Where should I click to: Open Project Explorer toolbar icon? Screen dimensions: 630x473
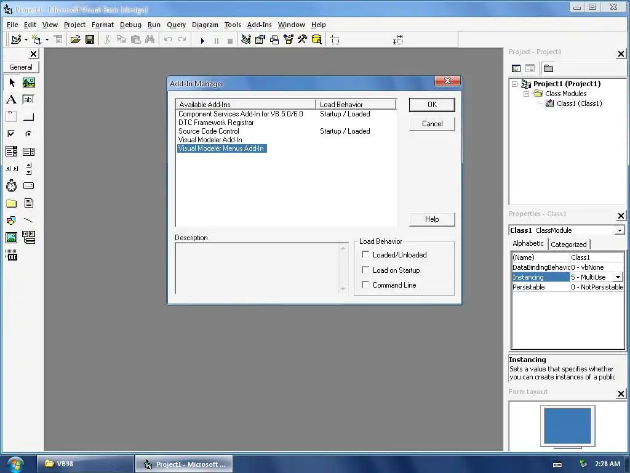pyautogui.click(x=246, y=39)
